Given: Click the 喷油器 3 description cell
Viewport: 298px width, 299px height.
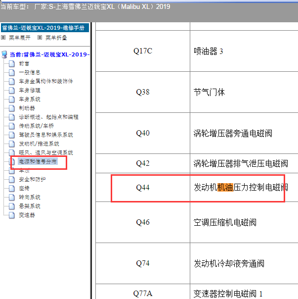Looking at the screenshot, I should click(244, 51).
